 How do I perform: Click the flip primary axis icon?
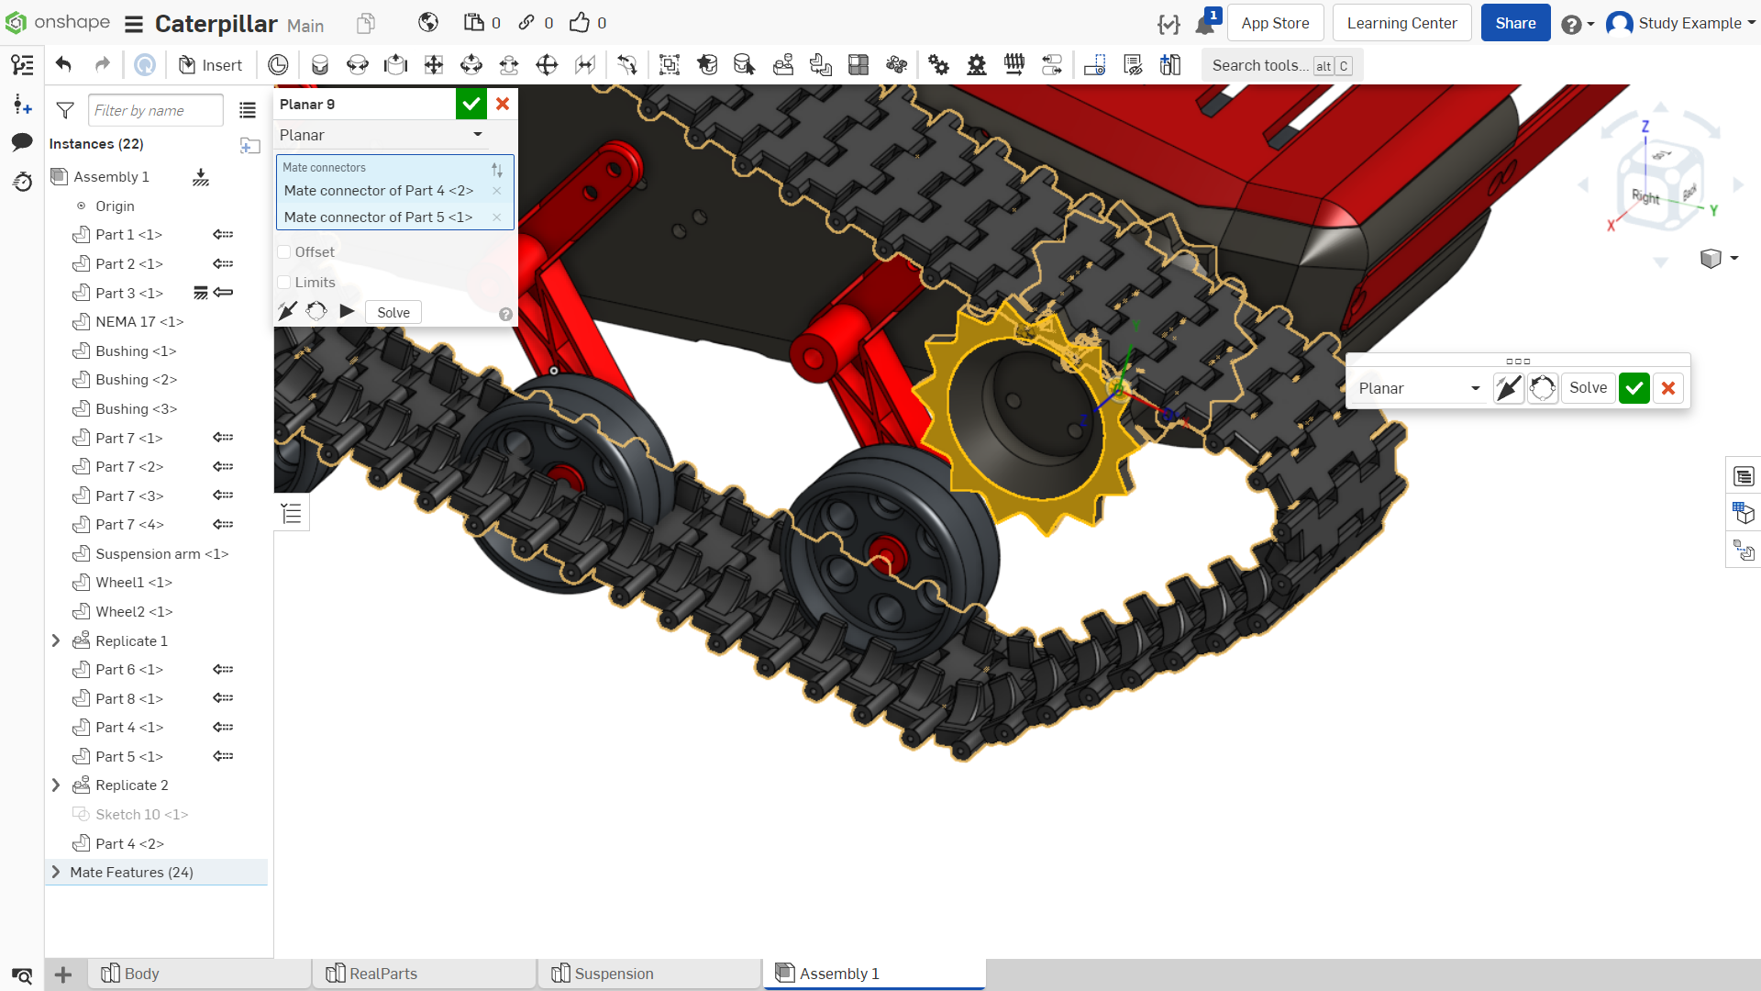(287, 312)
